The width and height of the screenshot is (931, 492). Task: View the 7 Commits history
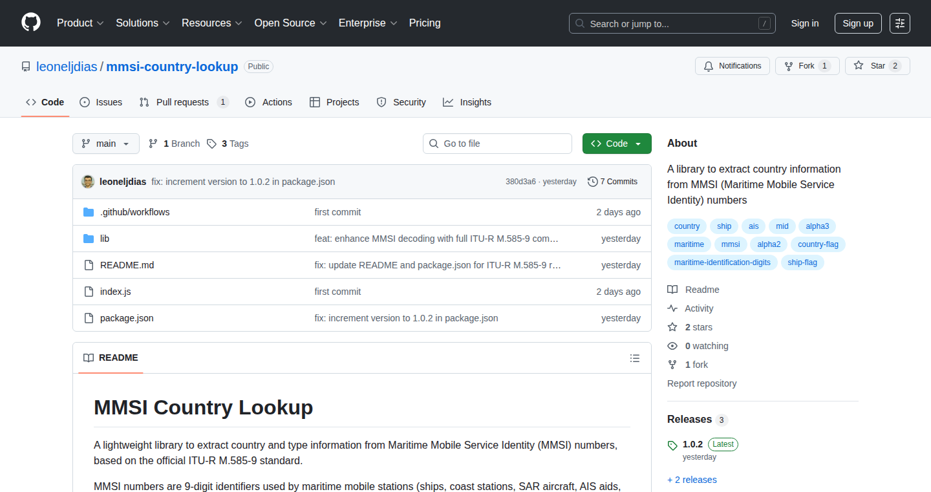[x=612, y=182]
